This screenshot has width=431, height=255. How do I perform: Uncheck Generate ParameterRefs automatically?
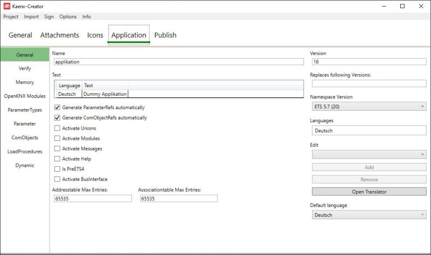coord(57,107)
